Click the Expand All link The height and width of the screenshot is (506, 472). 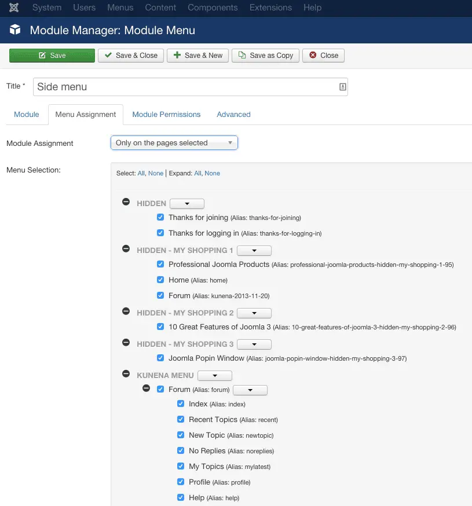(x=197, y=173)
